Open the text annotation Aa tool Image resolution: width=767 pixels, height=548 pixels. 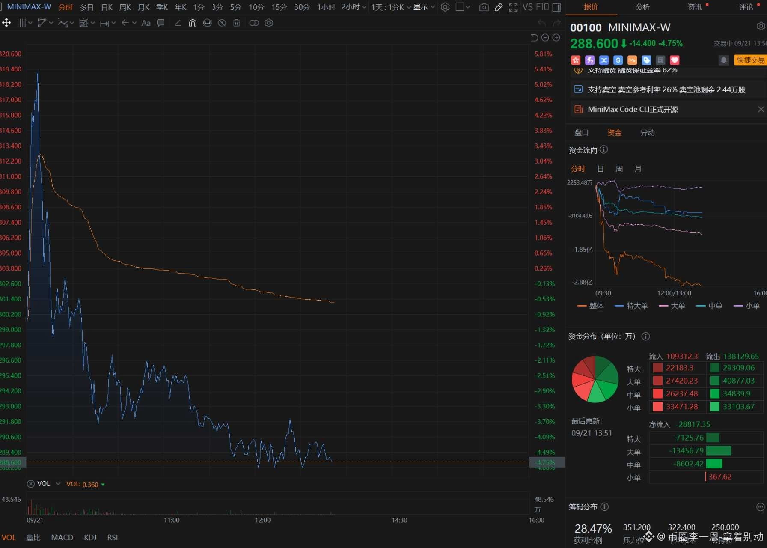[x=146, y=23]
